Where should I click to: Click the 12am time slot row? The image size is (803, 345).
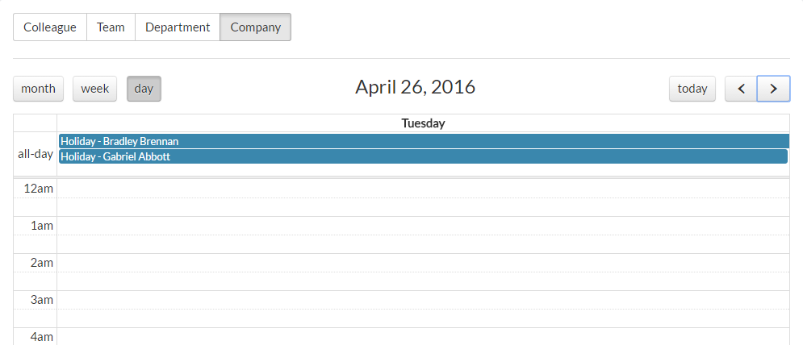pyautogui.click(x=423, y=189)
